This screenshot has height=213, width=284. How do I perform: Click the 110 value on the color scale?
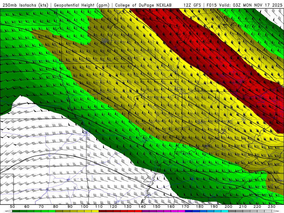(99, 207)
